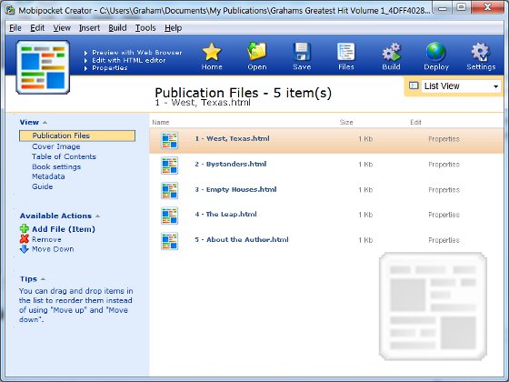Open the File menu
509x382 pixels.
[x=15, y=28]
